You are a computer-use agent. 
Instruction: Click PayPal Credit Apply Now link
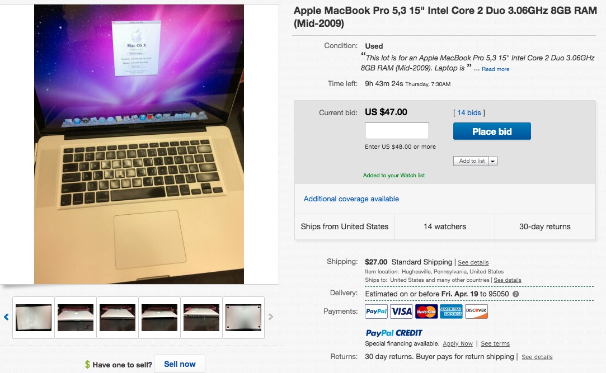point(458,344)
